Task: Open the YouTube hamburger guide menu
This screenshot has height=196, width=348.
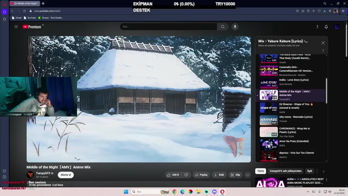Action: coord(16,27)
